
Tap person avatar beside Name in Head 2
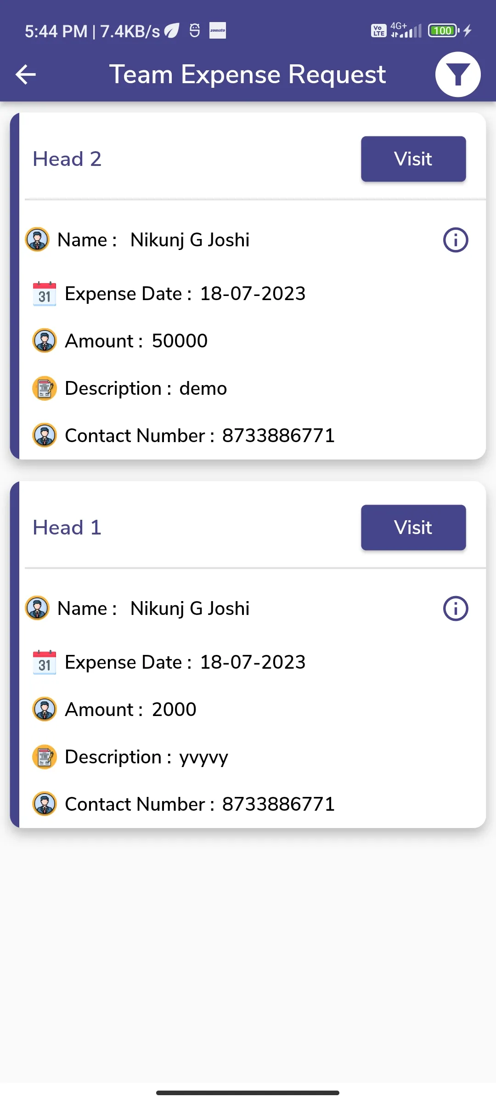pos(37,239)
